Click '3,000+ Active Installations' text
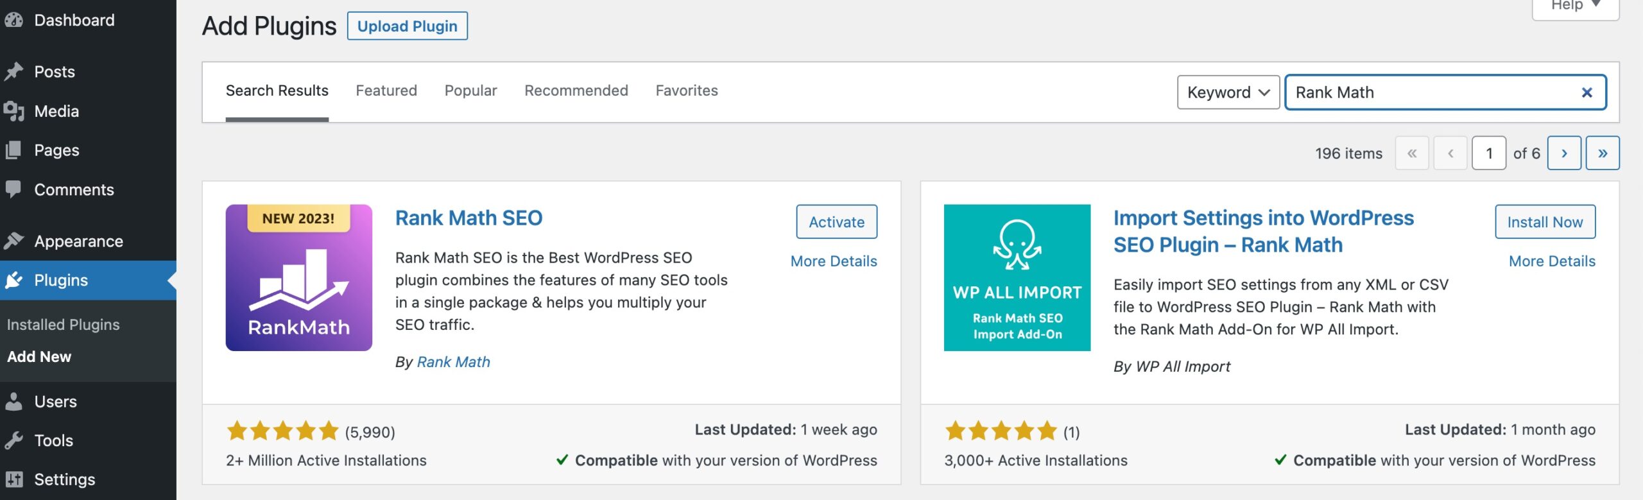The width and height of the screenshot is (1643, 500). [x=1036, y=461]
